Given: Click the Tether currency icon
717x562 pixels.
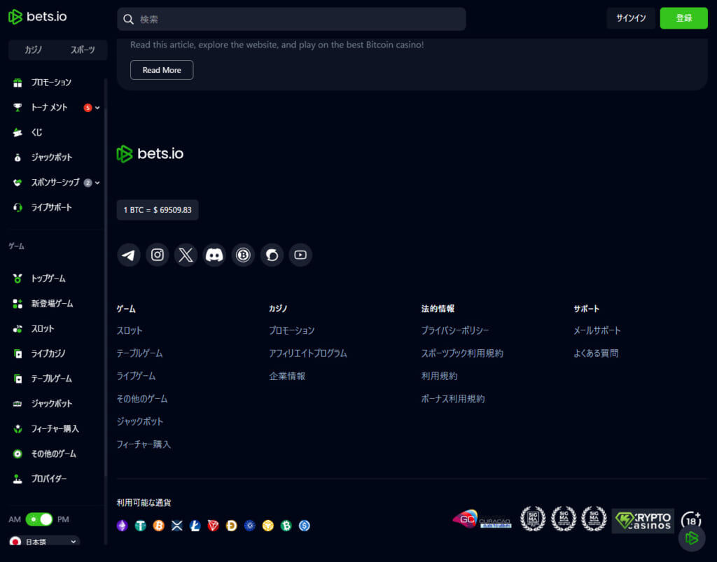Looking at the screenshot, I should pos(140,526).
